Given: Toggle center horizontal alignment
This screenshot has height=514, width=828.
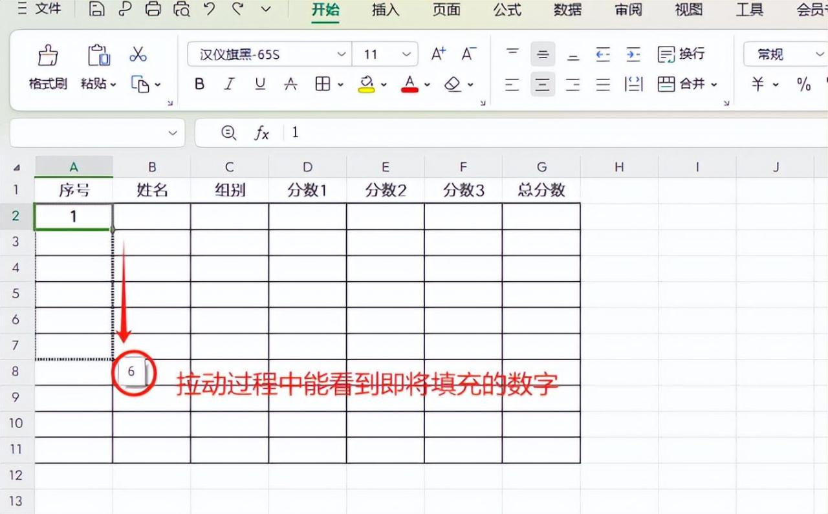Looking at the screenshot, I should [x=543, y=84].
